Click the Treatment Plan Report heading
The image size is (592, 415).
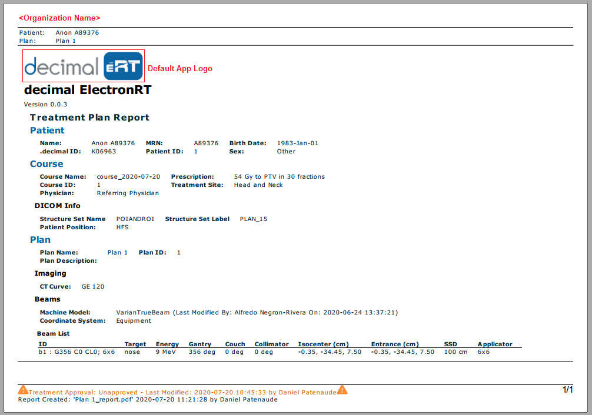(89, 118)
